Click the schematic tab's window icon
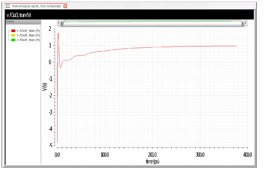This screenshot has width=267, height=170. (8, 6)
